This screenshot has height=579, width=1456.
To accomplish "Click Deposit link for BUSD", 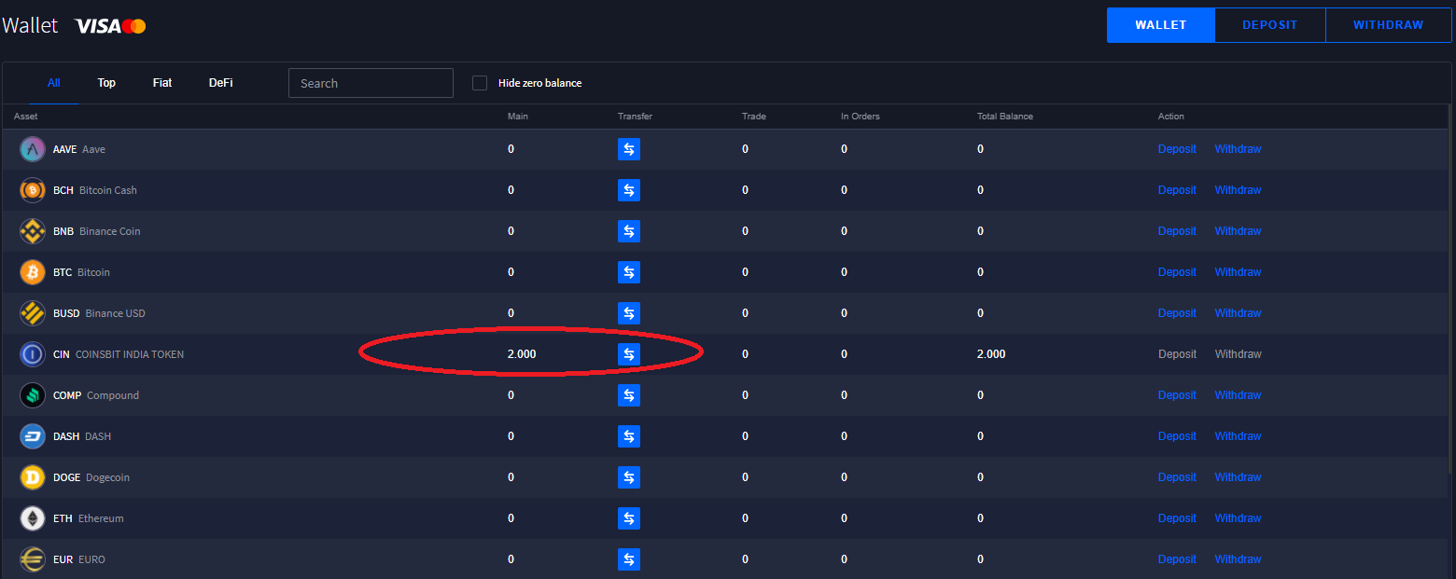I will click(x=1177, y=313).
